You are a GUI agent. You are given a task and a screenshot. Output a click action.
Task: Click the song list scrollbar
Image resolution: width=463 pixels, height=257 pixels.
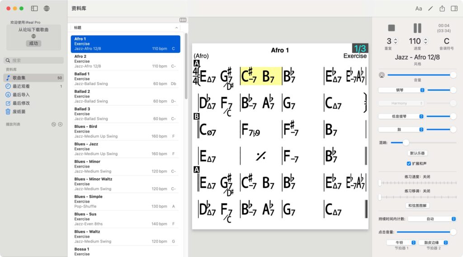click(186, 66)
